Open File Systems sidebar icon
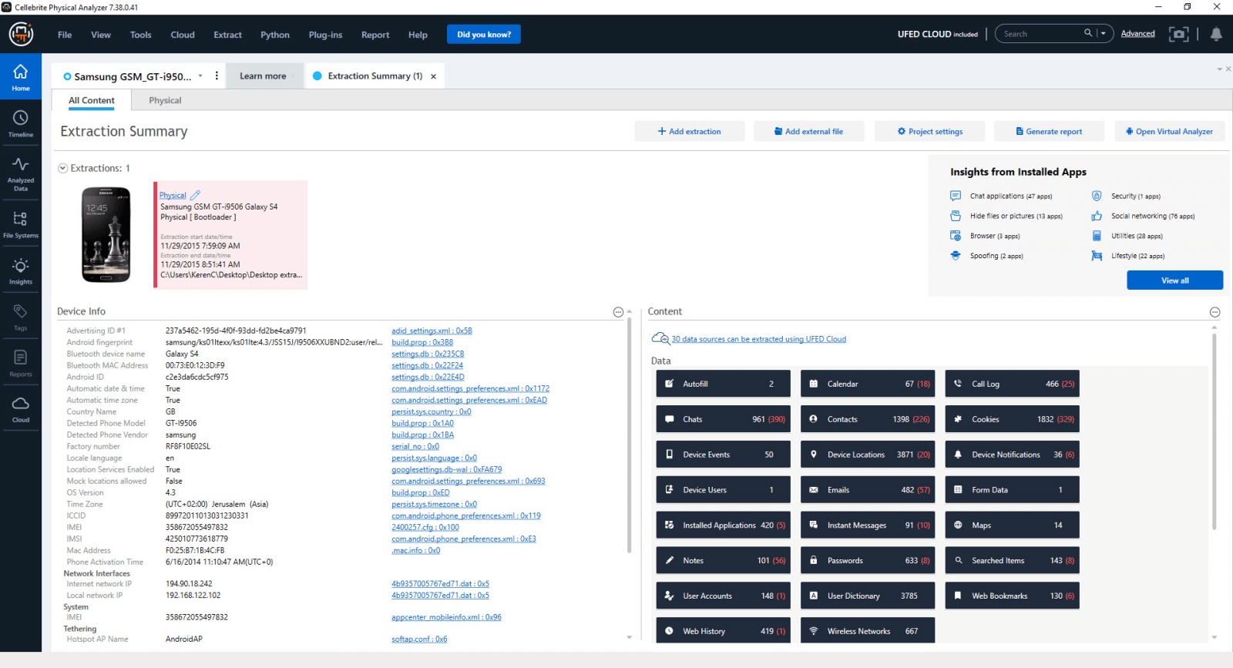The height and width of the screenshot is (668, 1233). [x=21, y=224]
